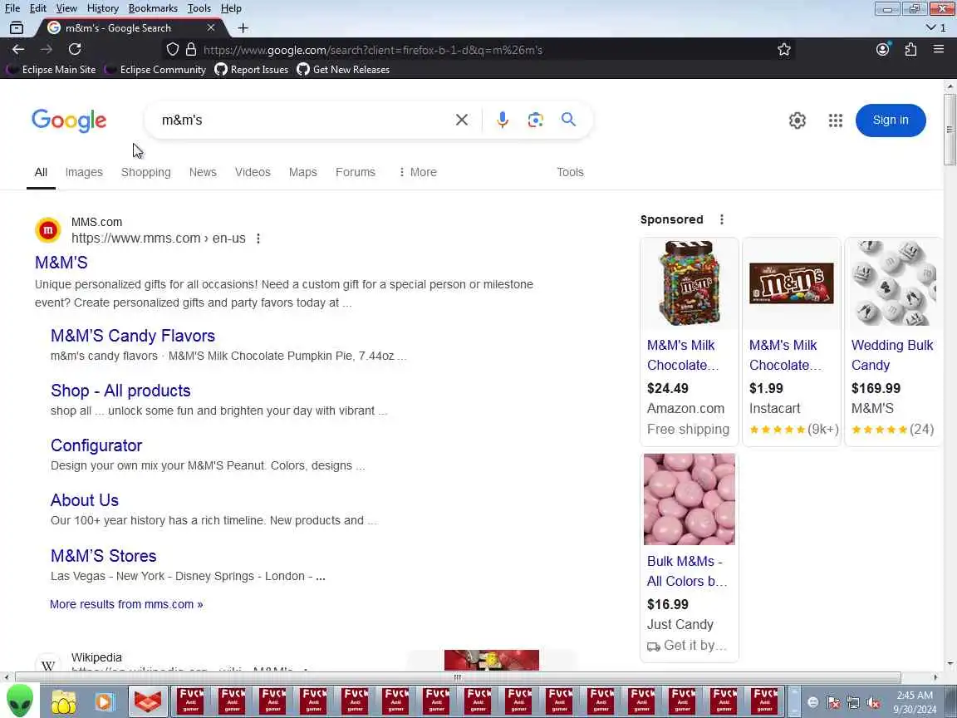Click the clock in the taskbar

tap(914, 702)
